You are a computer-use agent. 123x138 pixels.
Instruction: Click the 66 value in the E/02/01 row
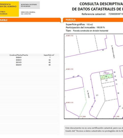[50, 65]
